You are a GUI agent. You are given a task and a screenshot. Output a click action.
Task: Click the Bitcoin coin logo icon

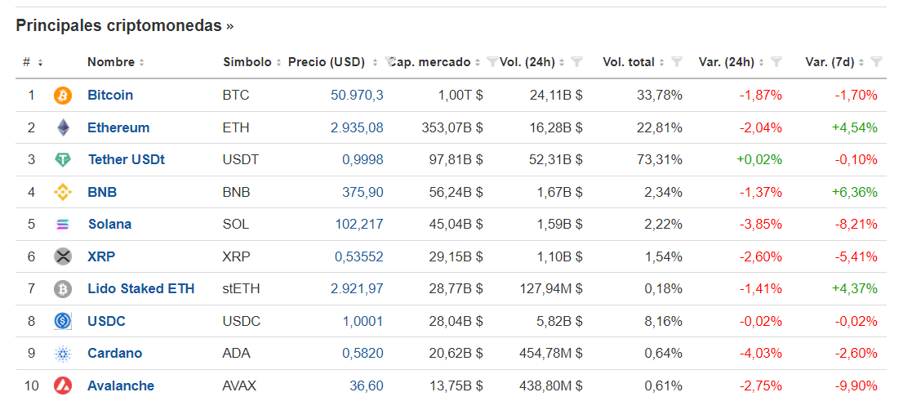63,96
